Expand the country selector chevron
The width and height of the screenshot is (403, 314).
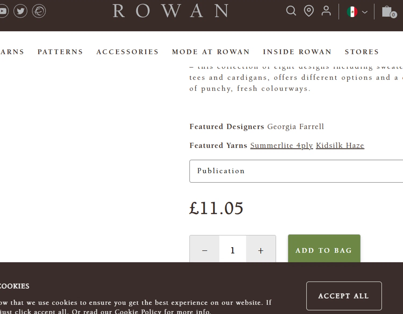pyautogui.click(x=365, y=12)
